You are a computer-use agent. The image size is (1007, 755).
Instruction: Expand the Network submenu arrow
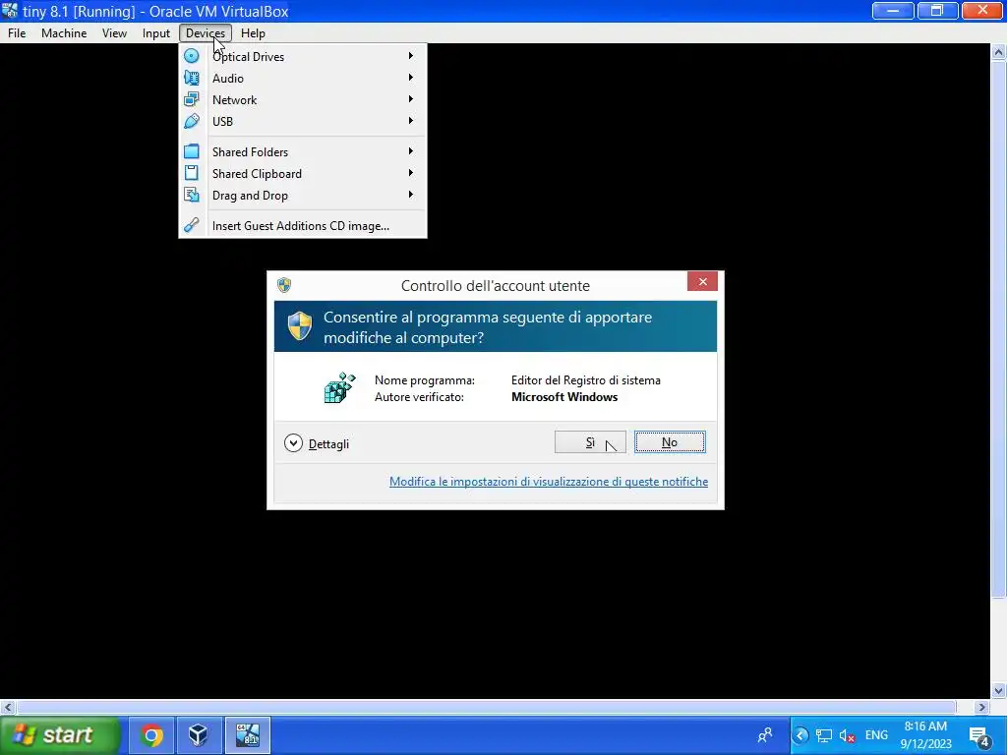pyautogui.click(x=411, y=99)
